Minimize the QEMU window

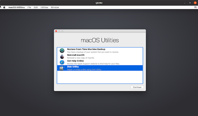[x=185, y=3]
